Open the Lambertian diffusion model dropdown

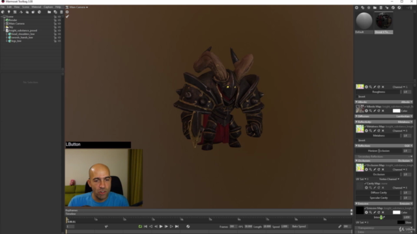403,116
